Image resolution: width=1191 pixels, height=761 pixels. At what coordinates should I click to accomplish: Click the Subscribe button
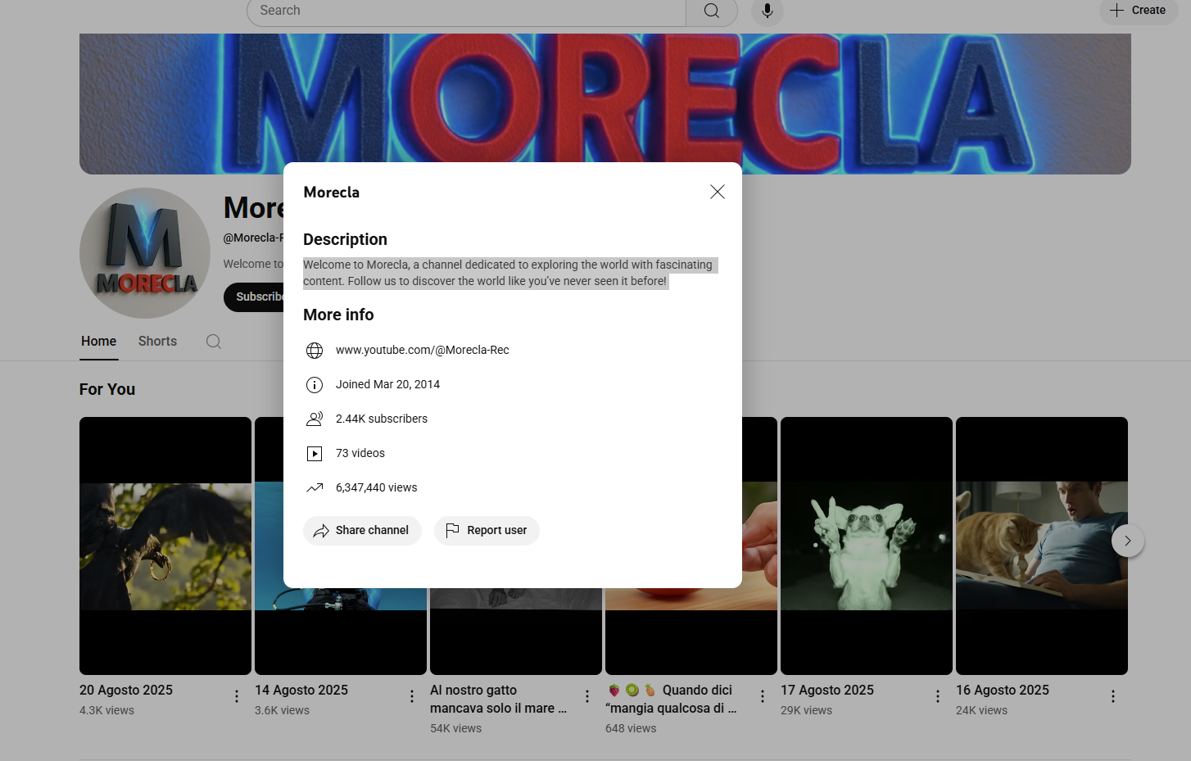click(256, 297)
